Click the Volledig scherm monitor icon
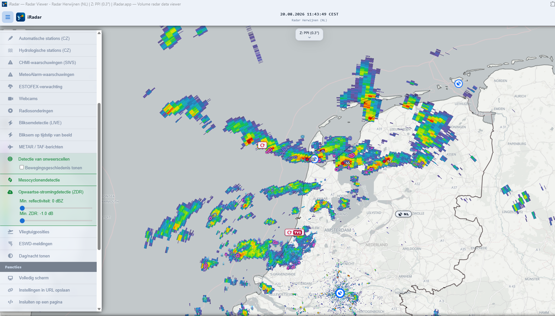The height and width of the screenshot is (316, 555). 10,278
